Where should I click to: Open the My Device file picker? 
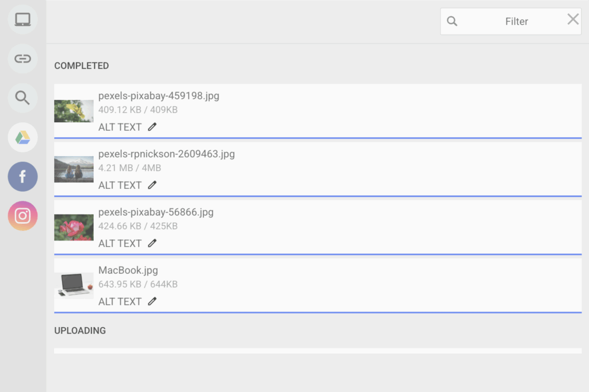click(22, 19)
